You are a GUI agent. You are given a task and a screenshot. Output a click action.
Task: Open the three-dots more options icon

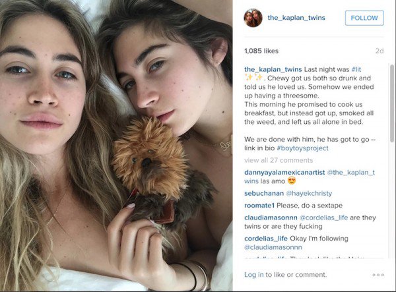point(378,275)
